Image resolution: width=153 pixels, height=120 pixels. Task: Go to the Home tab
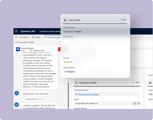(24, 37)
